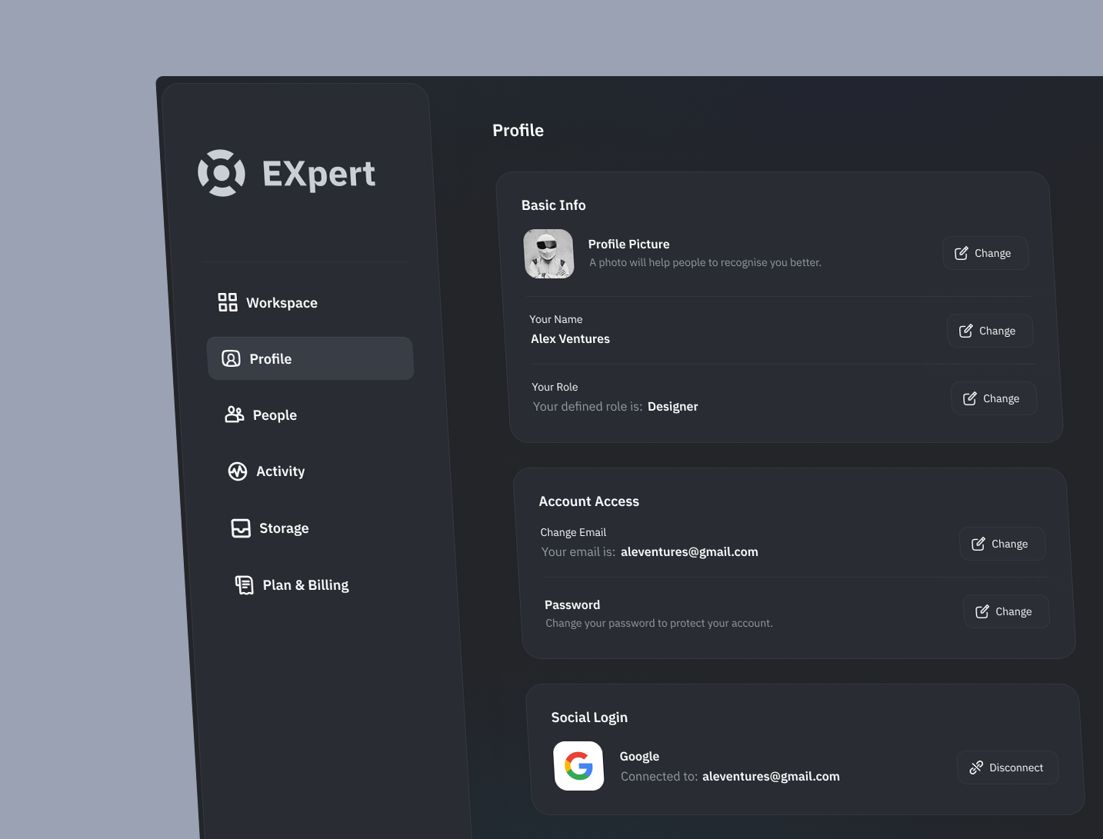The image size is (1103, 839).
Task: Click the broken-link icon in Disconnect button
Action: pyautogui.click(x=976, y=767)
